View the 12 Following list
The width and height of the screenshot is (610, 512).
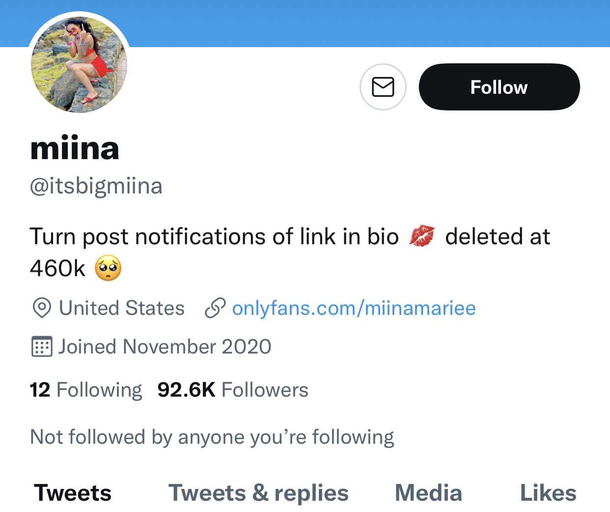[86, 390]
